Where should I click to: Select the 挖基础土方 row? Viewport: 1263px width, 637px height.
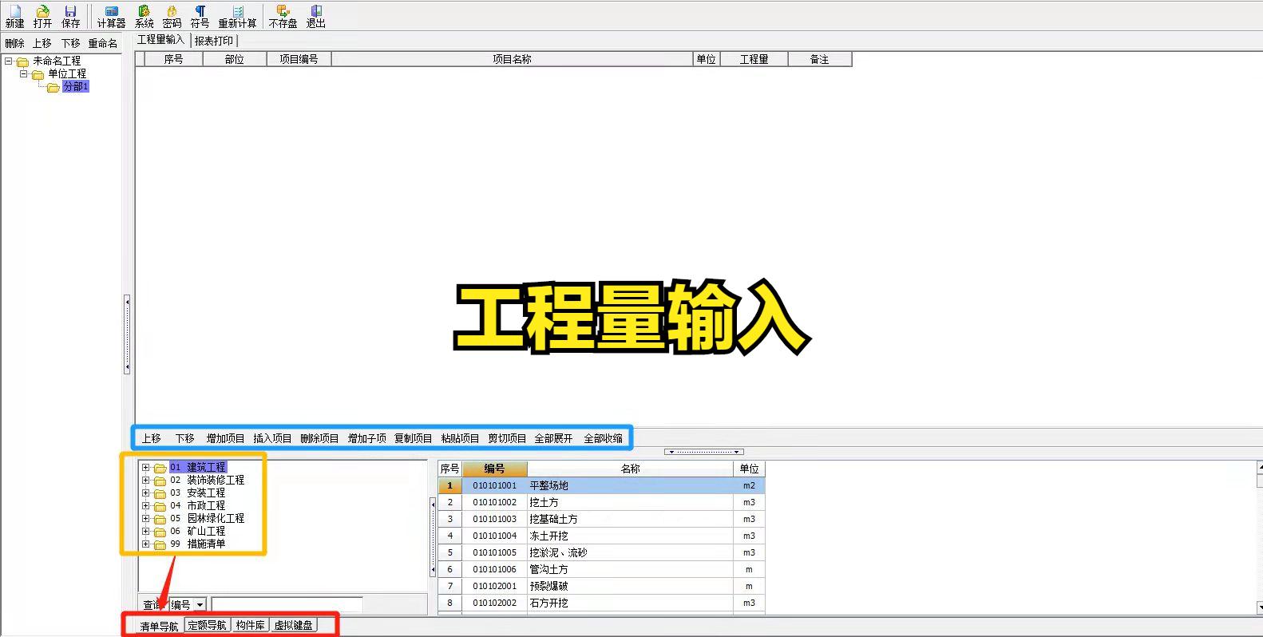(x=601, y=519)
